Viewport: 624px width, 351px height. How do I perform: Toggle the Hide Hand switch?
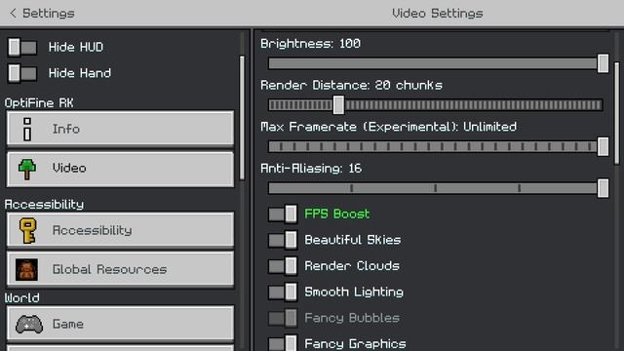point(22,73)
